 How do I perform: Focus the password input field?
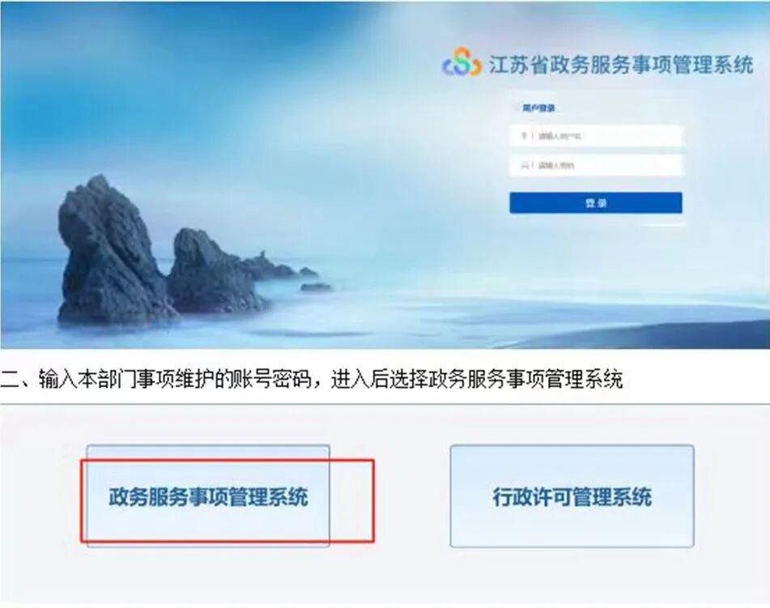click(x=596, y=165)
